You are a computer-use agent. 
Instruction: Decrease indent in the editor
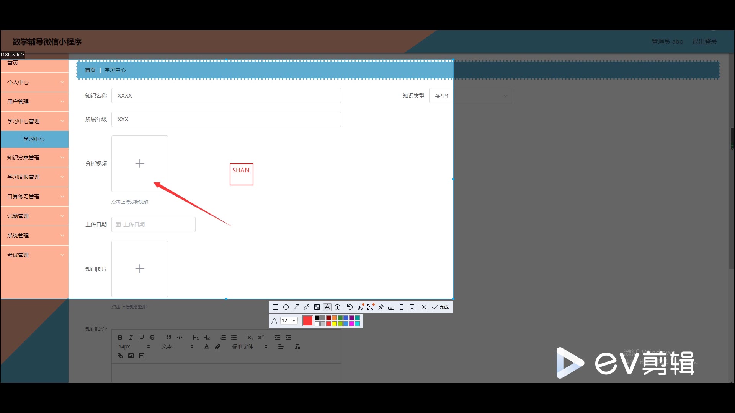click(x=277, y=337)
